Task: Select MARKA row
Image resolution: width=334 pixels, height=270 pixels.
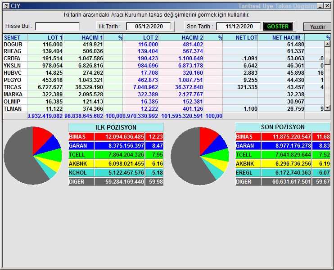Action: click(163, 94)
